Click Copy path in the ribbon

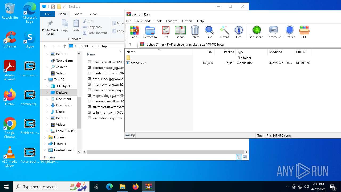point(92,27)
